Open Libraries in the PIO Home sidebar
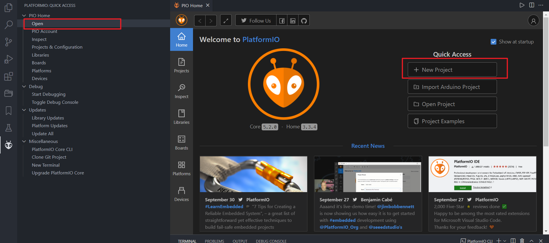The image size is (549, 243). pos(182,117)
